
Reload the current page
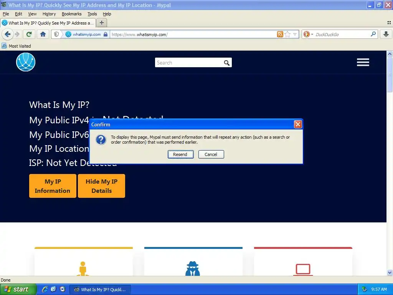pos(29,34)
